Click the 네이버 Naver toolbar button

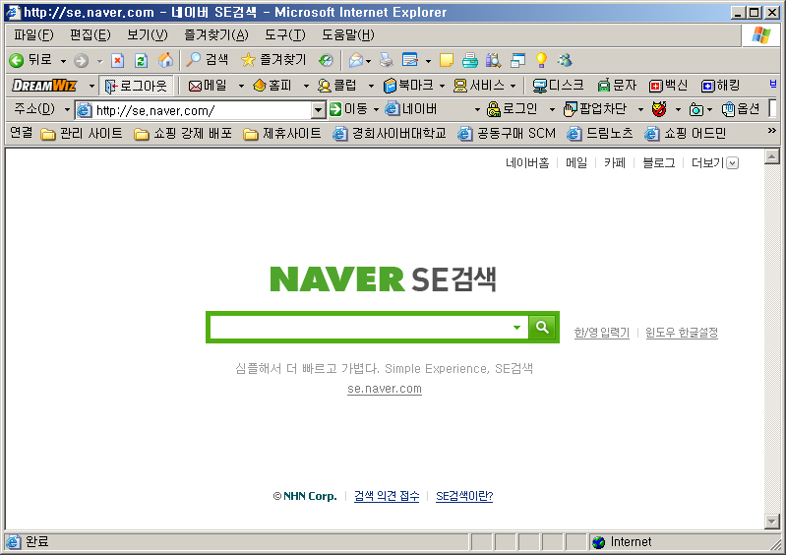(x=411, y=109)
